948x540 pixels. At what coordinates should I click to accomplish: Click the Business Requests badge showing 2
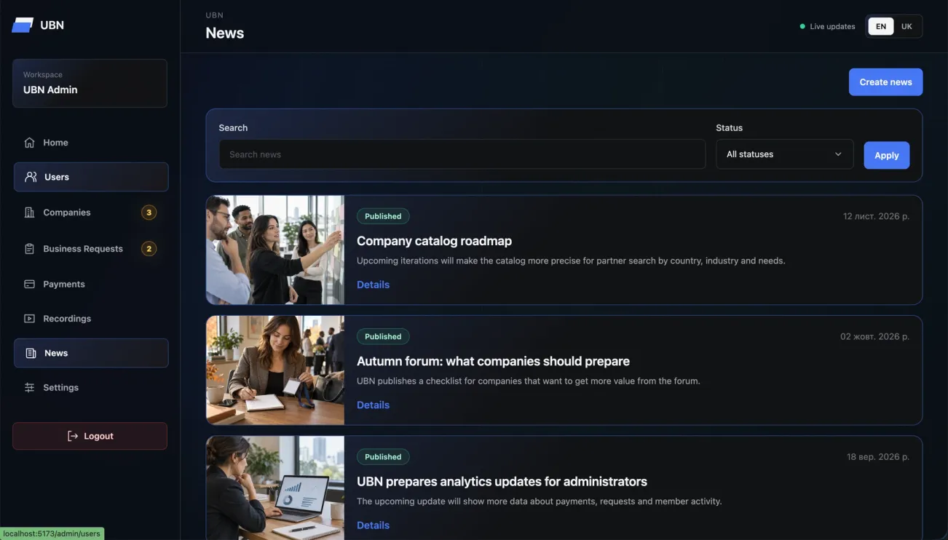(x=149, y=249)
